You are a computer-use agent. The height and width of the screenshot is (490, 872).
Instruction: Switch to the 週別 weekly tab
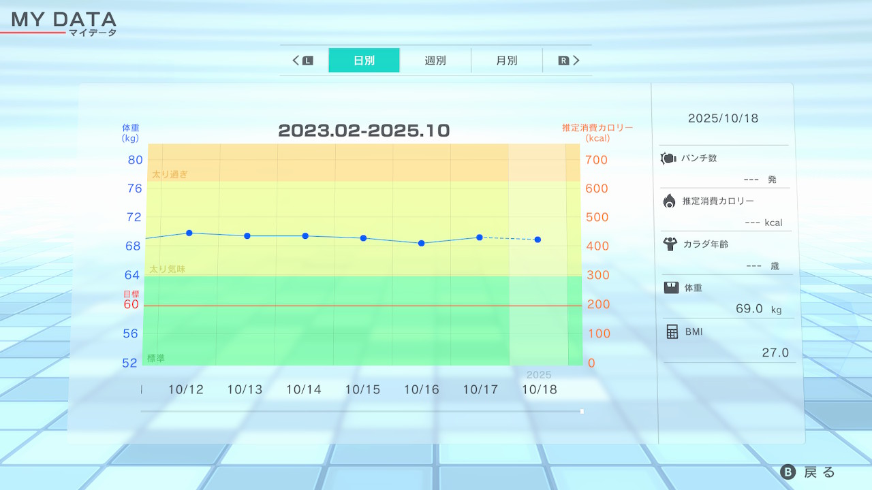tap(435, 61)
